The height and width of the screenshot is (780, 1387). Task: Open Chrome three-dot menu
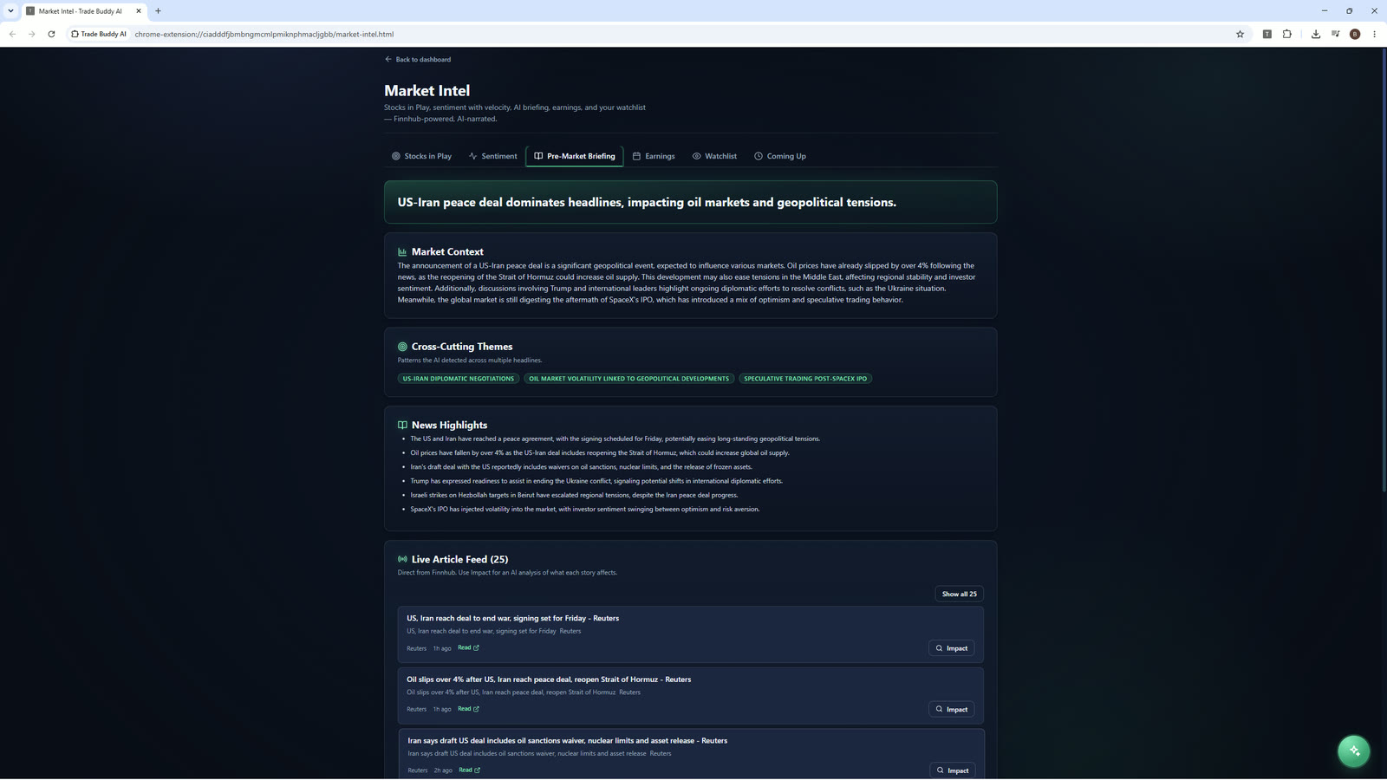(x=1374, y=34)
